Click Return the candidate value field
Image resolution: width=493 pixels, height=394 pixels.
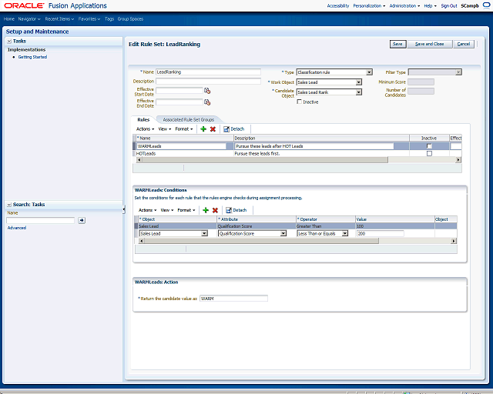click(x=233, y=299)
